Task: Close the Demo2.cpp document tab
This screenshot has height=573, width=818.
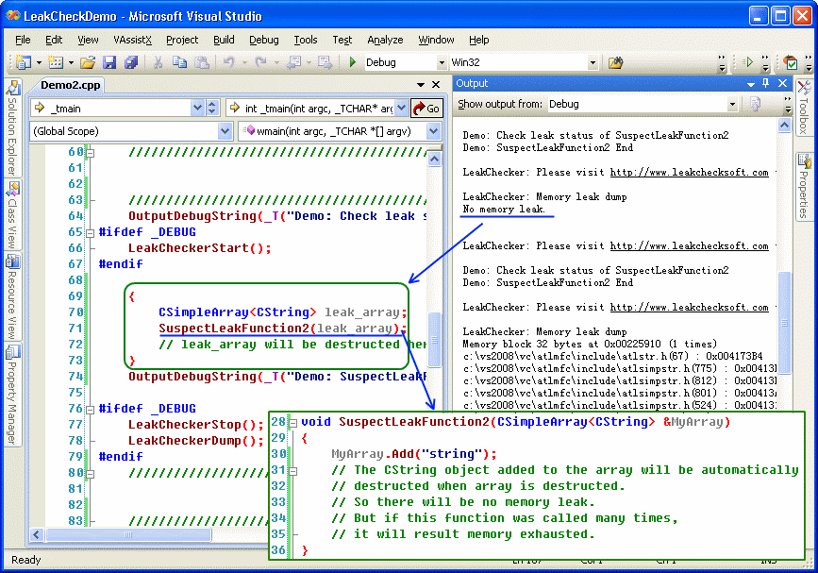Action: tap(435, 85)
